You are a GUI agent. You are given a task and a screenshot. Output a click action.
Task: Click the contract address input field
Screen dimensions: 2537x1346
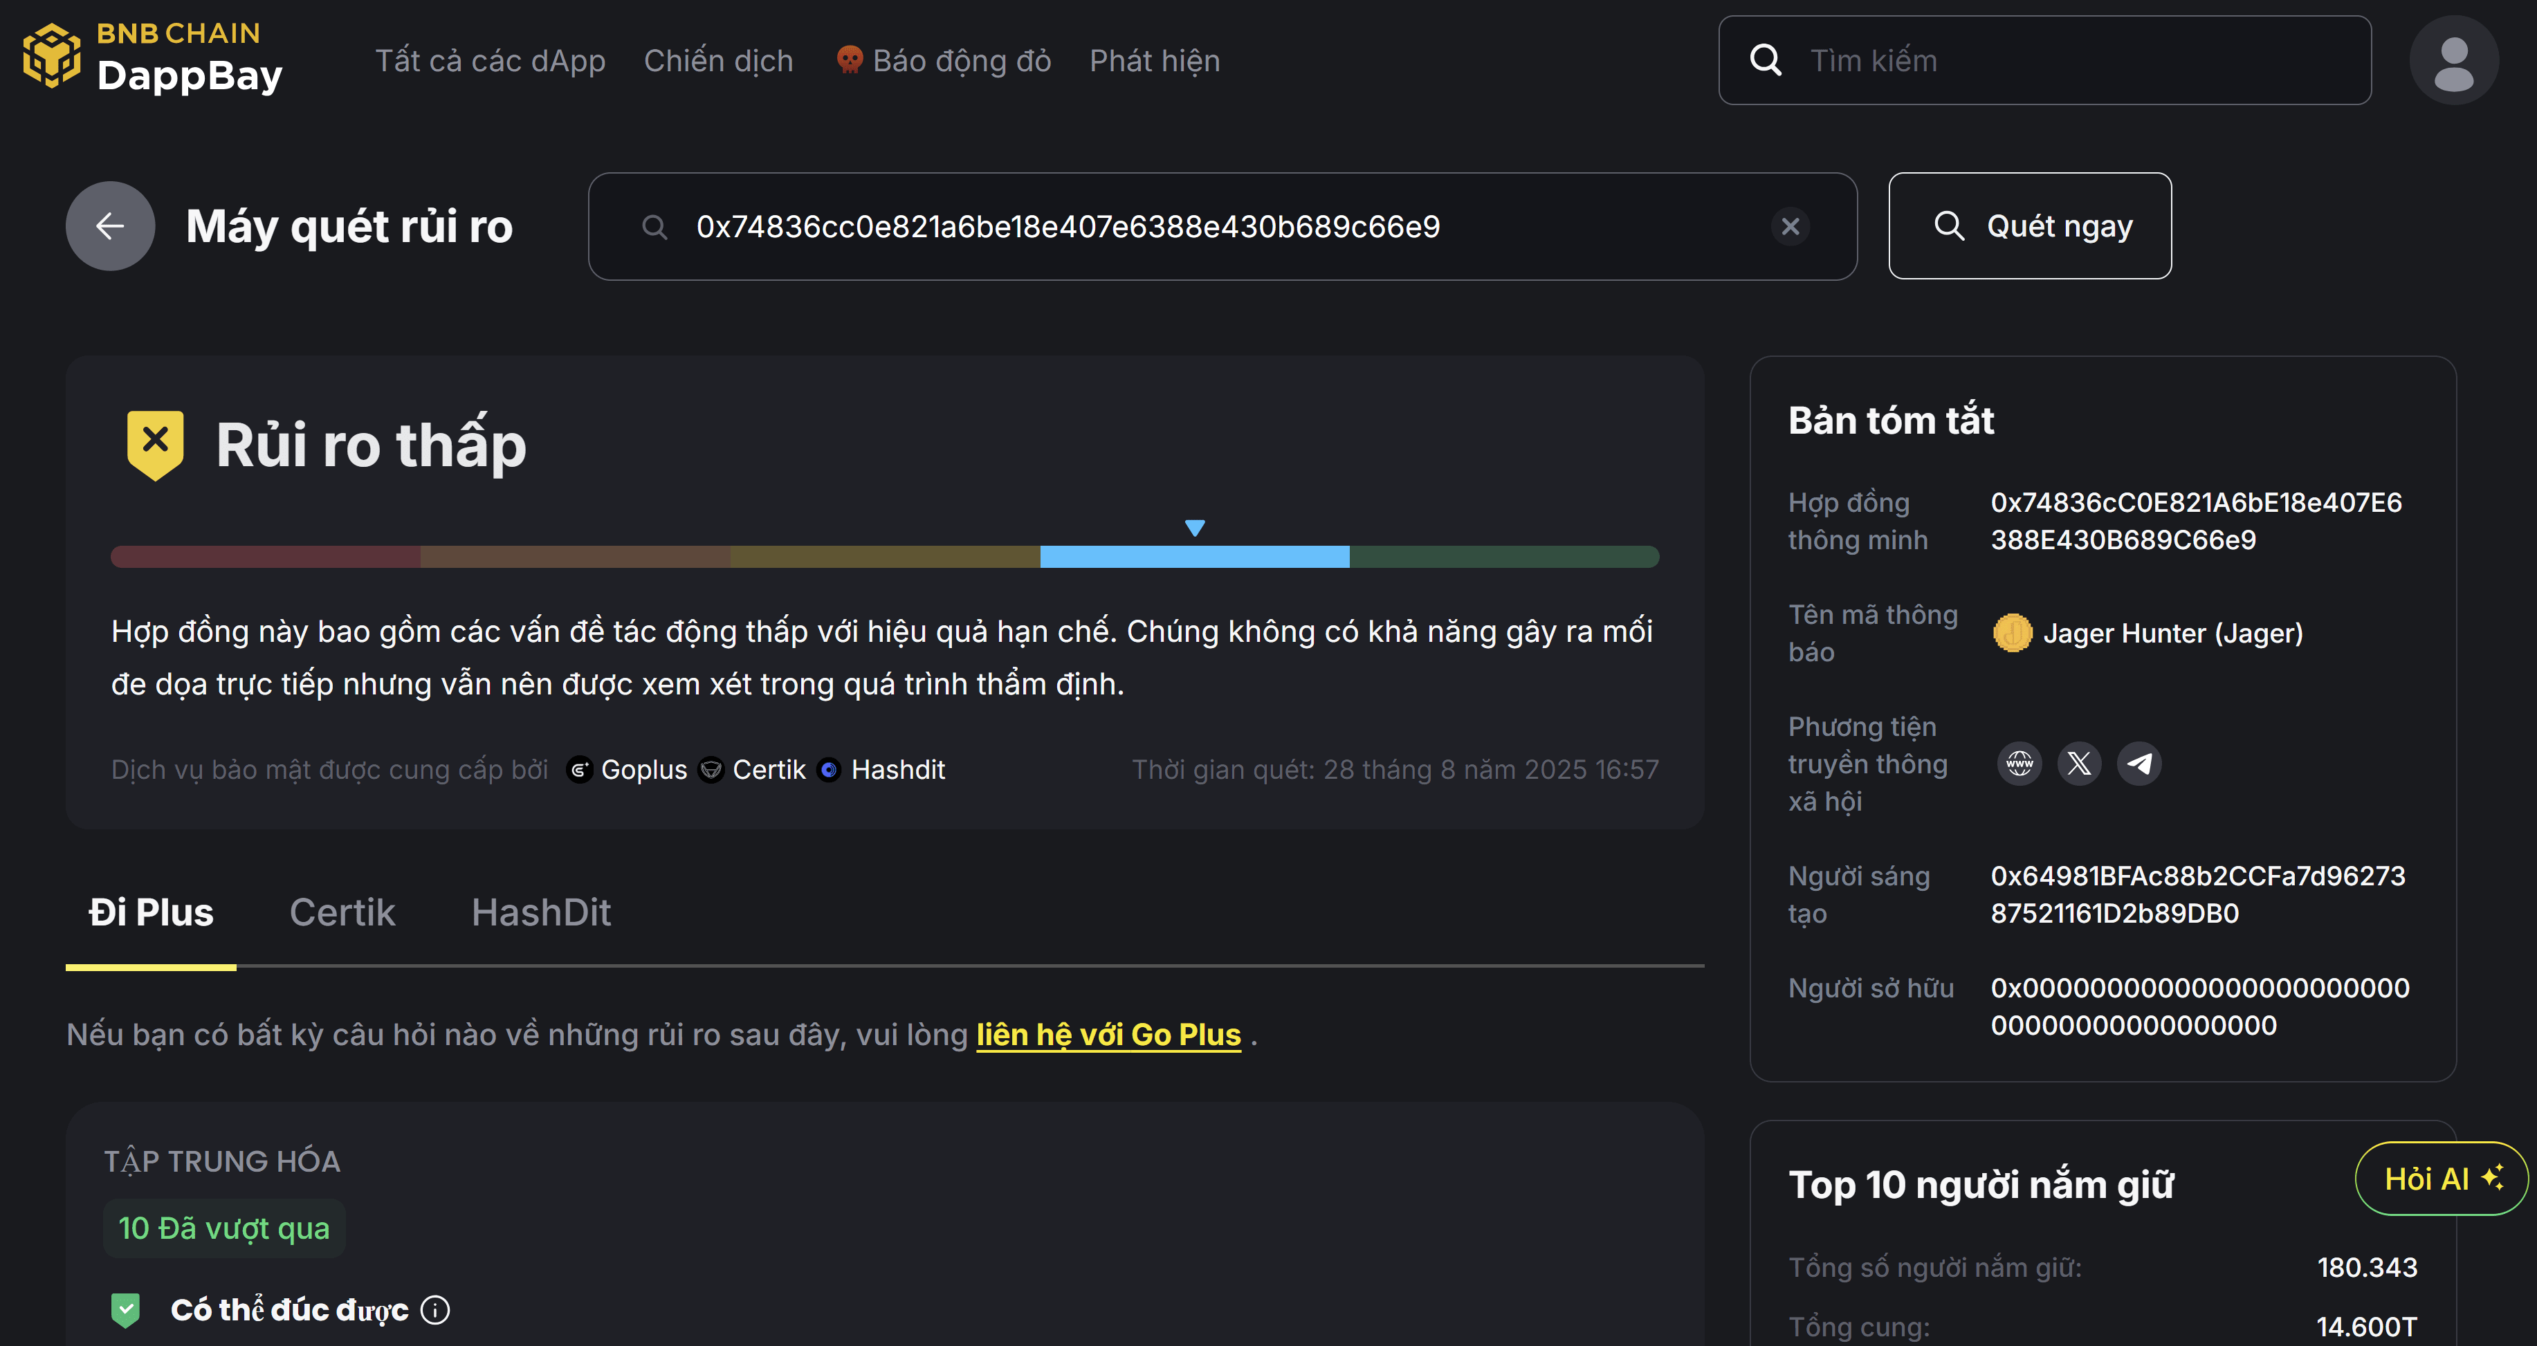click(1222, 226)
